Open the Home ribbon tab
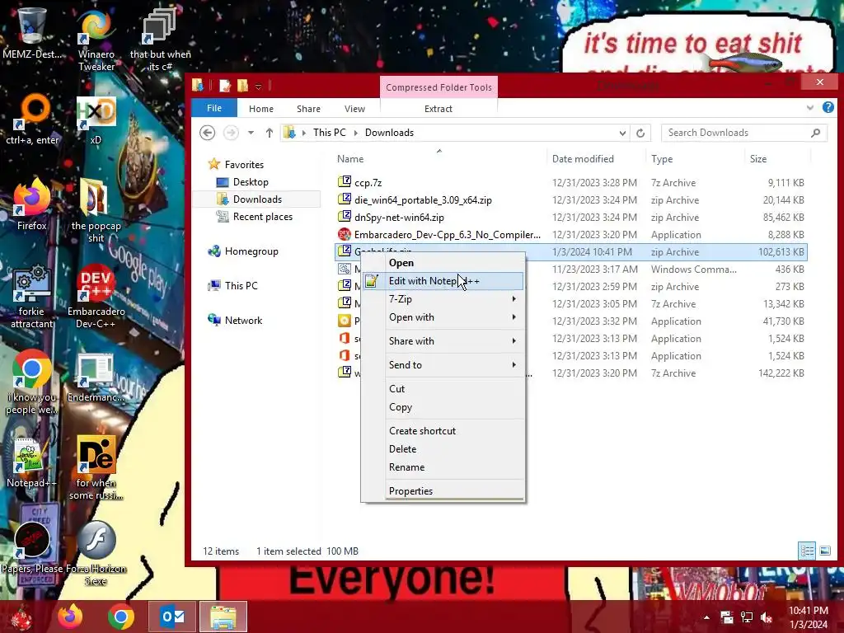The height and width of the screenshot is (633, 844). coord(261,109)
